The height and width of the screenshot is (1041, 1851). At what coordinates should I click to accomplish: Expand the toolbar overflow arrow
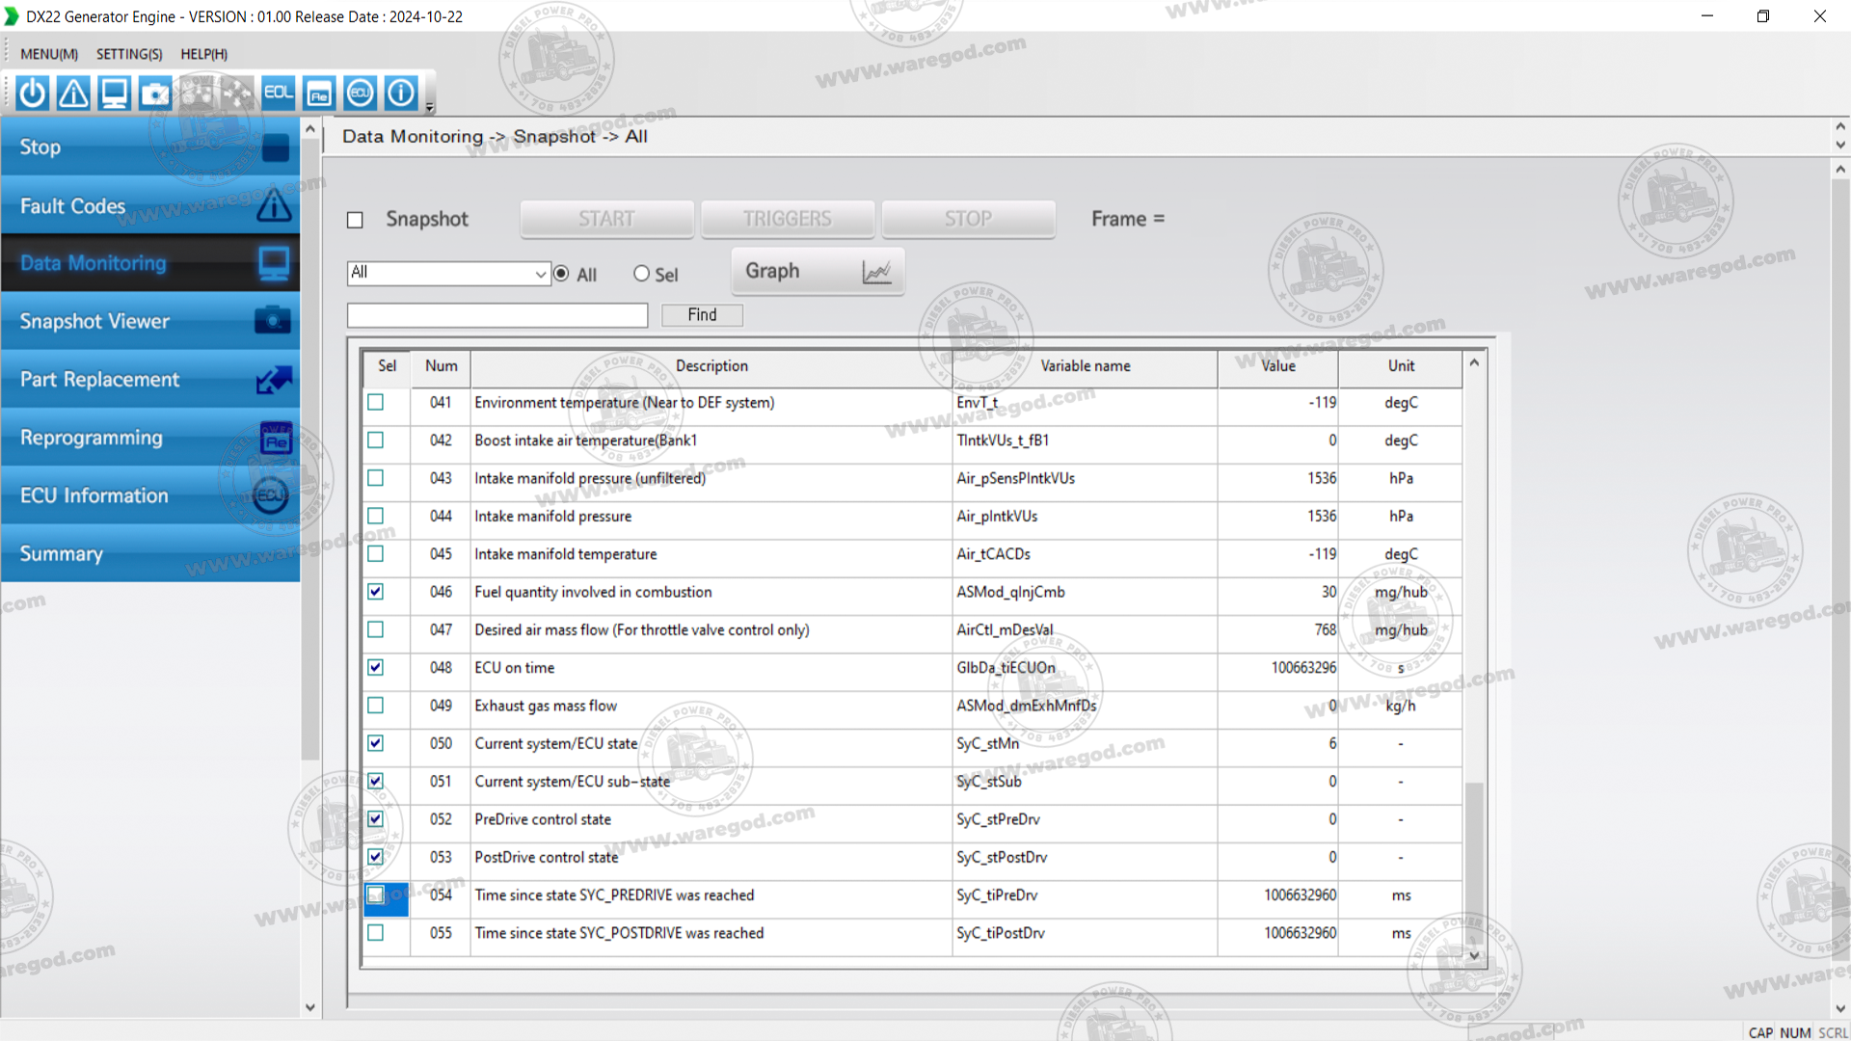[430, 107]
